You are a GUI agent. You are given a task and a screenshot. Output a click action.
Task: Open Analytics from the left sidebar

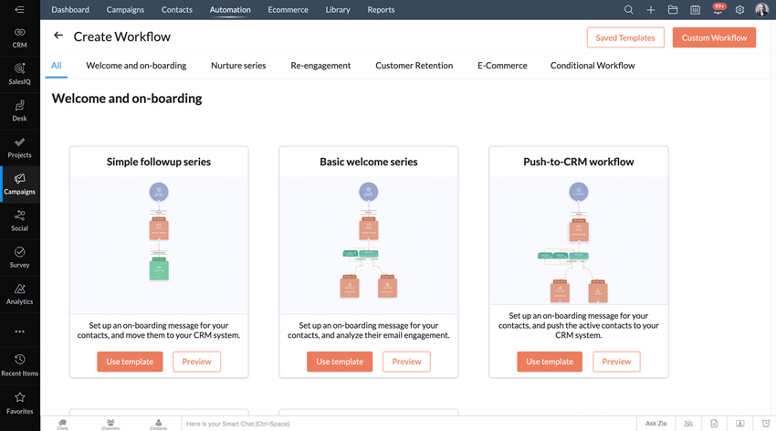pyautogui.click(x=19, y=293)
